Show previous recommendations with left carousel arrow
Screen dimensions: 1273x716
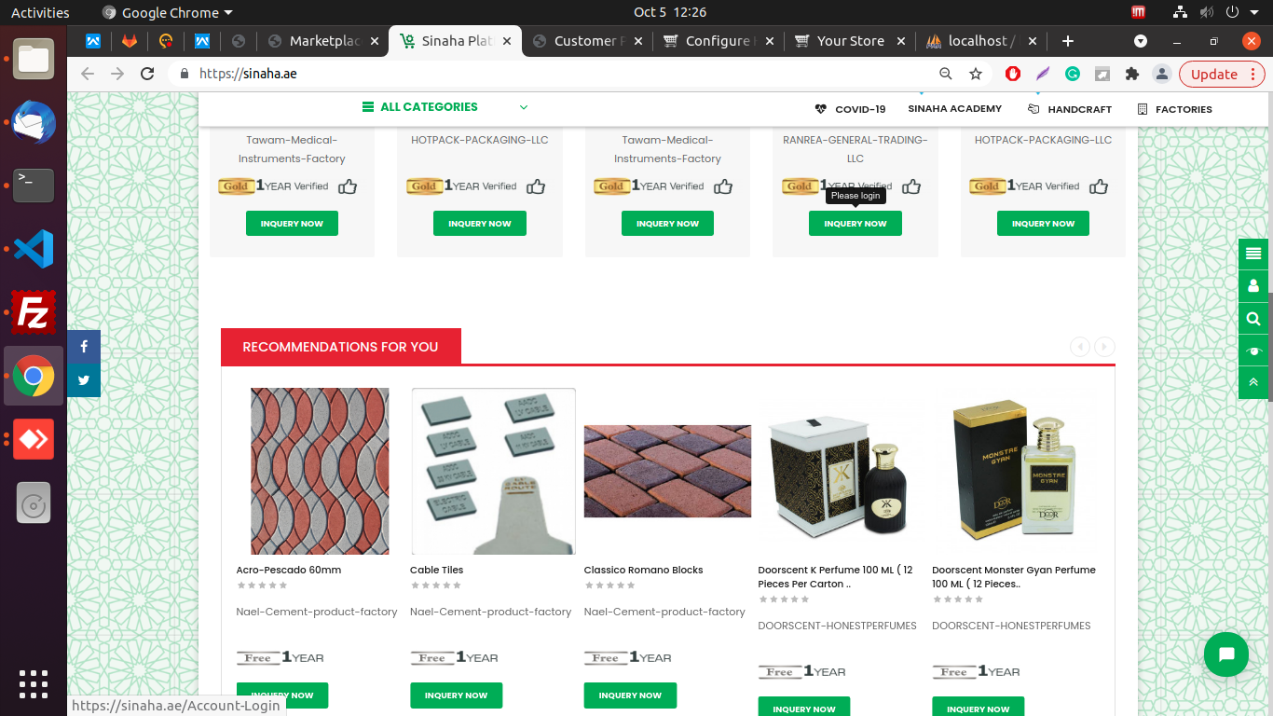click(1080, 347)
